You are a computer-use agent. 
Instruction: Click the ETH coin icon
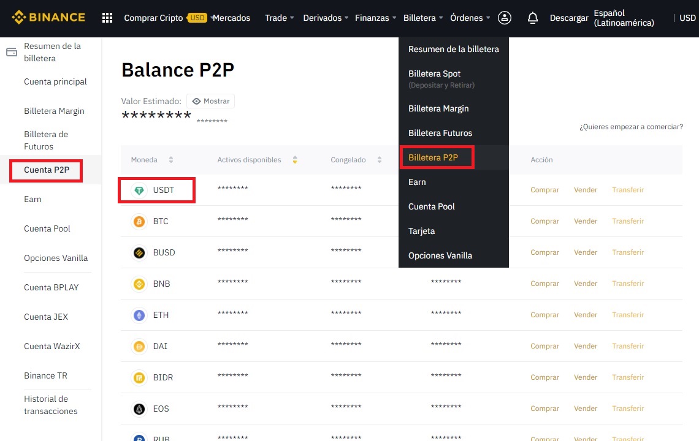(139, 315)
